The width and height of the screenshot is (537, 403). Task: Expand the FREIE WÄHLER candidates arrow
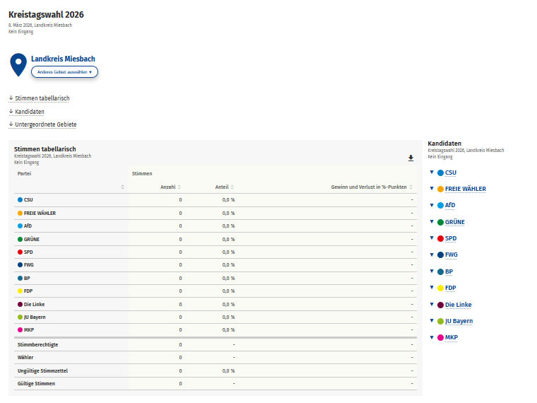pyautogui.click(x=432, y=189)
